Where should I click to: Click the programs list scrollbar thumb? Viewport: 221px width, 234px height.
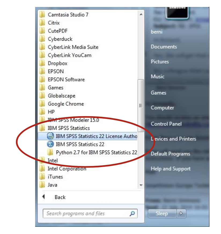141,106
